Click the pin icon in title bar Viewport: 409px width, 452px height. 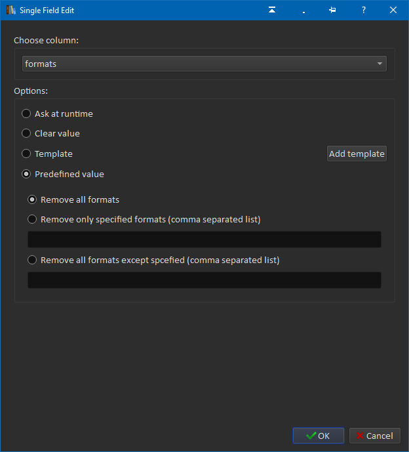[x=332, y=10]
